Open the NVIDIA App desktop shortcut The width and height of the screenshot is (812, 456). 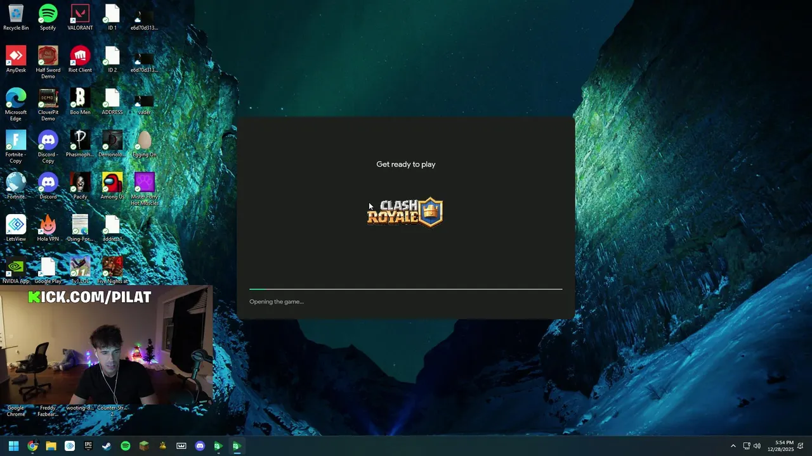tap(16, 271)
